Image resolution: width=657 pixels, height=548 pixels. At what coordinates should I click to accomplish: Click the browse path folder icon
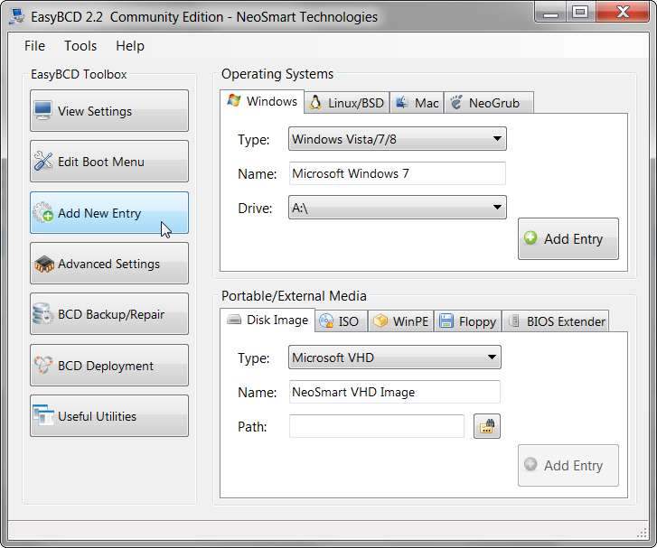tap(487, 427)
